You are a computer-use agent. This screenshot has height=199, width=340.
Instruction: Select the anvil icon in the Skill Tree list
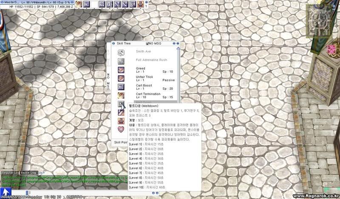121,121
